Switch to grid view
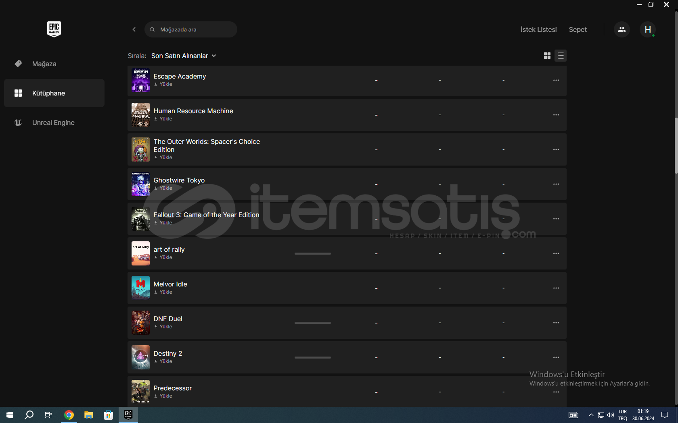678x423 pixels. pos(547,56)
